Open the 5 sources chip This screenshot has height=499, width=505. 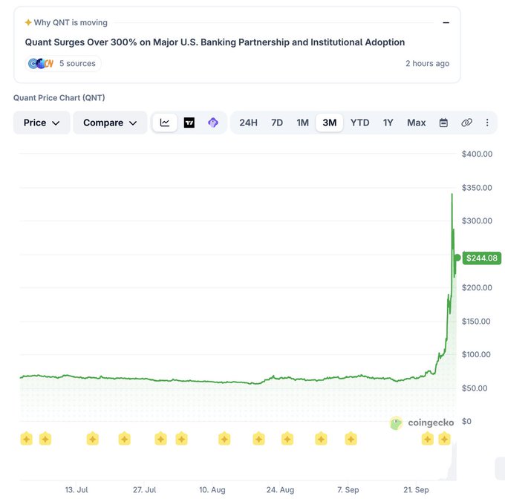pos(63,63)
